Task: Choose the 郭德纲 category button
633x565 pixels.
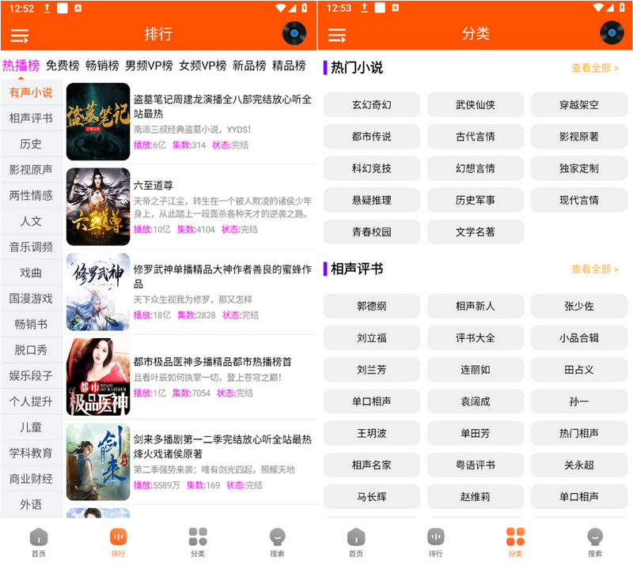Action: coord(372,307)
